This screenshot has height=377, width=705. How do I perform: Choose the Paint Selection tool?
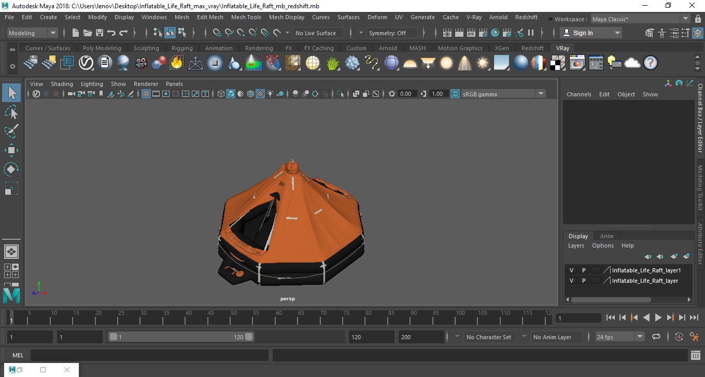(11, 131)
